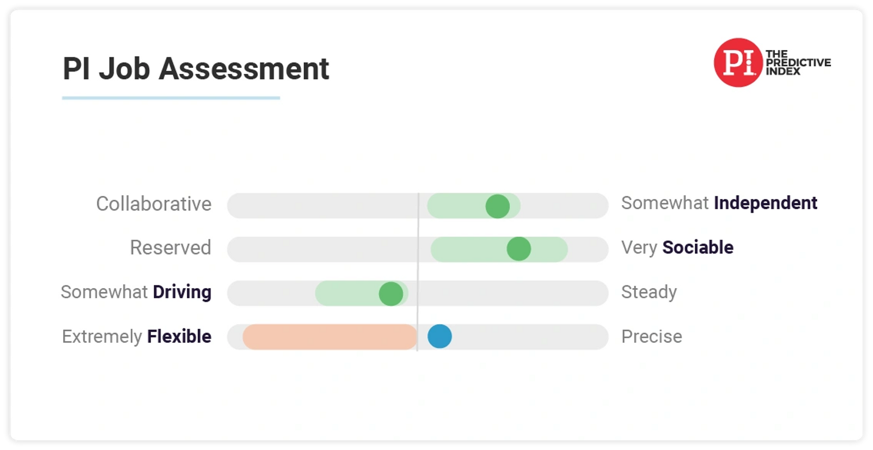Viewport: 873px width, 450px height.
Task: Click the Precise label
Action: tap(651, 337)
